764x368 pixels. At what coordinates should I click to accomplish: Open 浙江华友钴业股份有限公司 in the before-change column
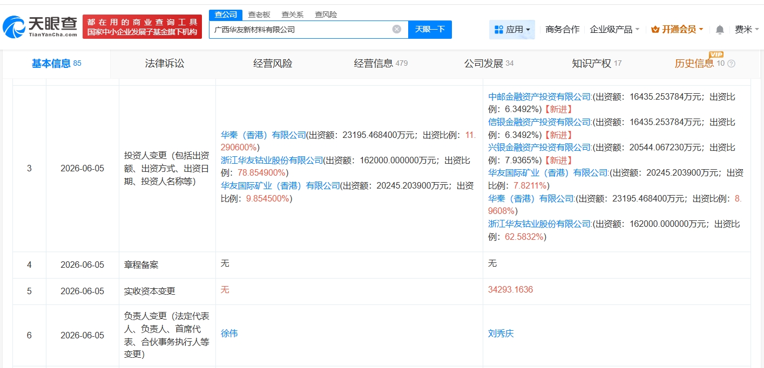coord(272,160)
